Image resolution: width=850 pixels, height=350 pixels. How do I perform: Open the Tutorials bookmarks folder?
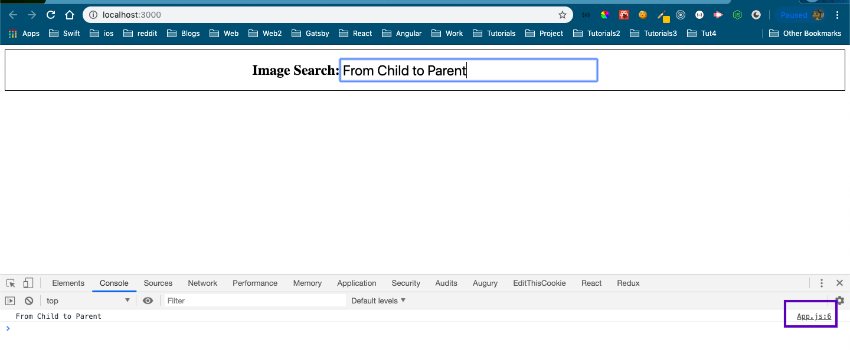pyautogui.click(x=494, y=34)
